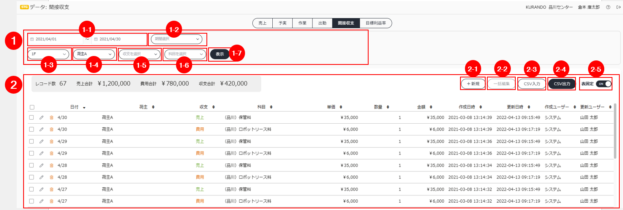Sort table by 荷主 column
Screen dimensions: 623x210
click(x=153, y=107)
